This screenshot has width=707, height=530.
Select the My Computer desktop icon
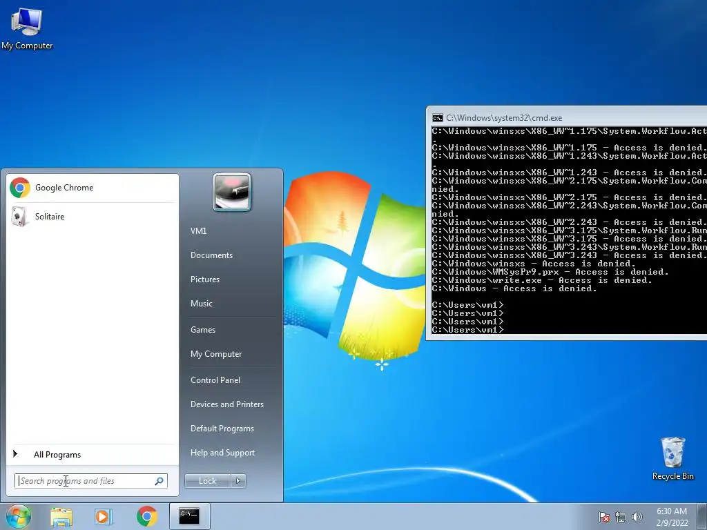[27, 28]
